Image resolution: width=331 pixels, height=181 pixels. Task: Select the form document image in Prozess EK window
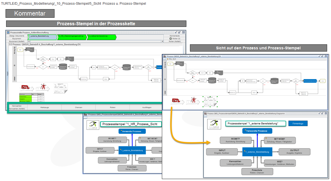pyautogui.click(x=210, y=102)
